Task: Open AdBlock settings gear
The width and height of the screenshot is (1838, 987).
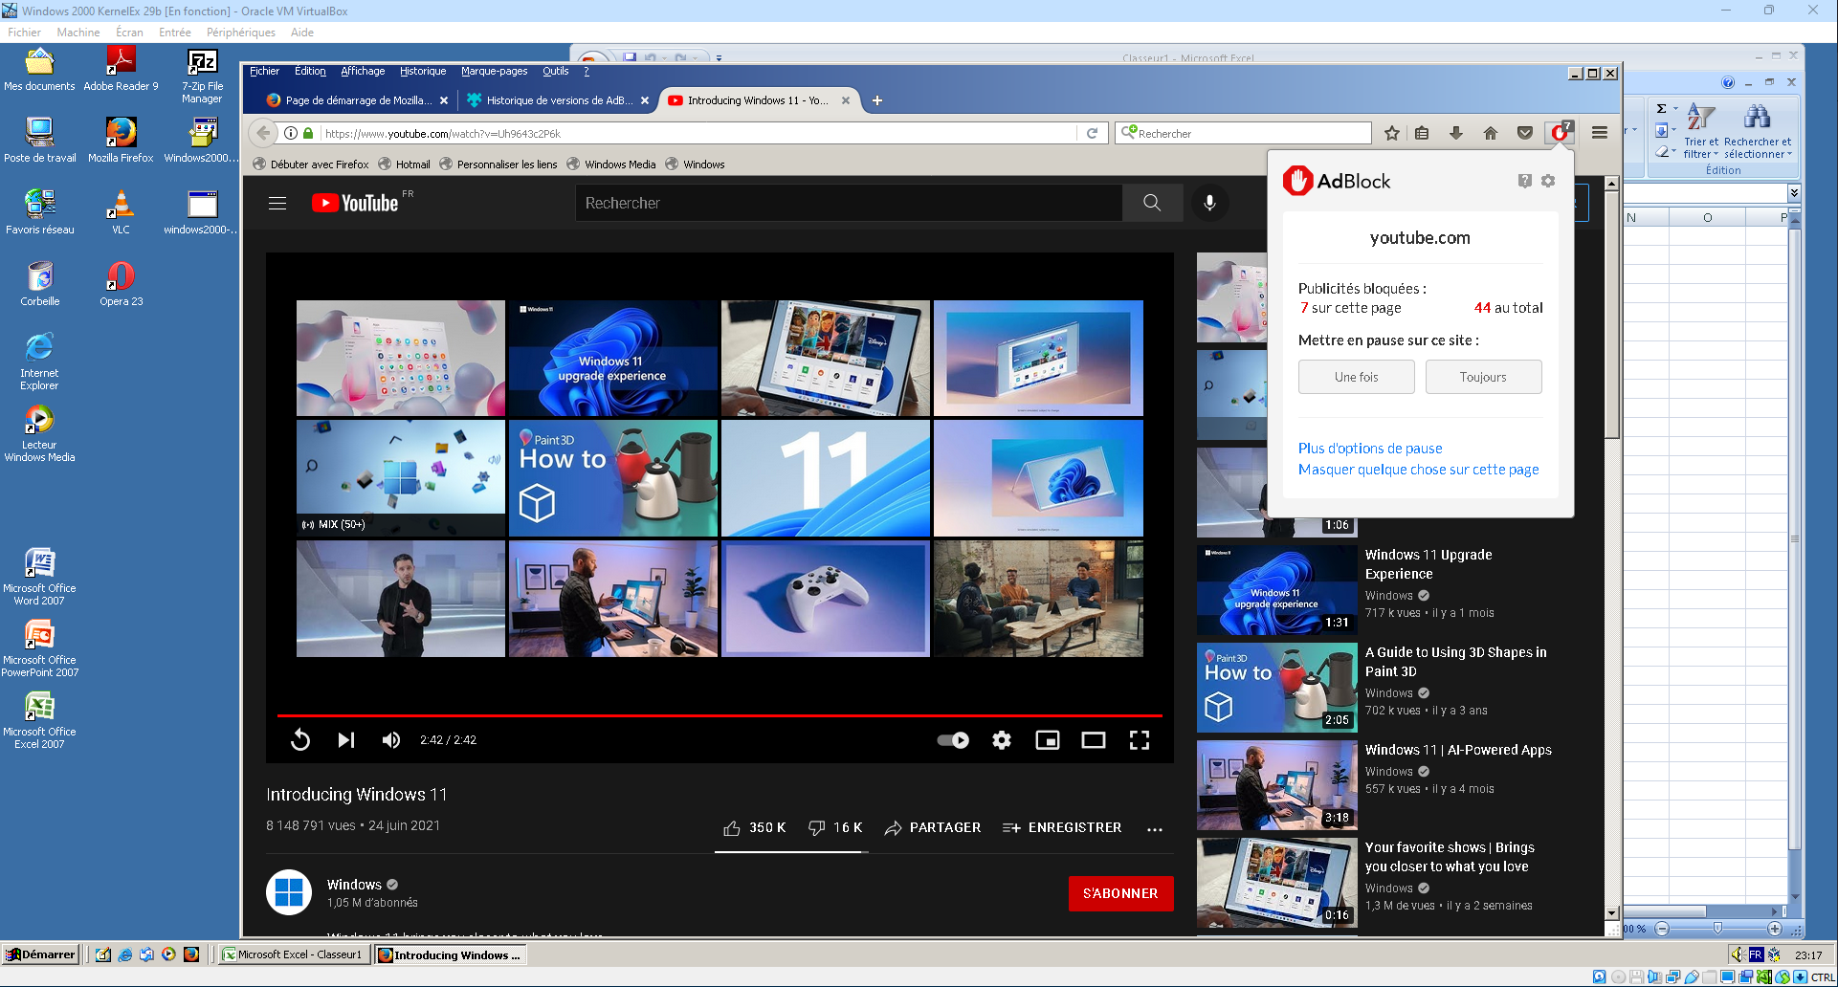Action: pyautogui.click(x=1548, y=181)
